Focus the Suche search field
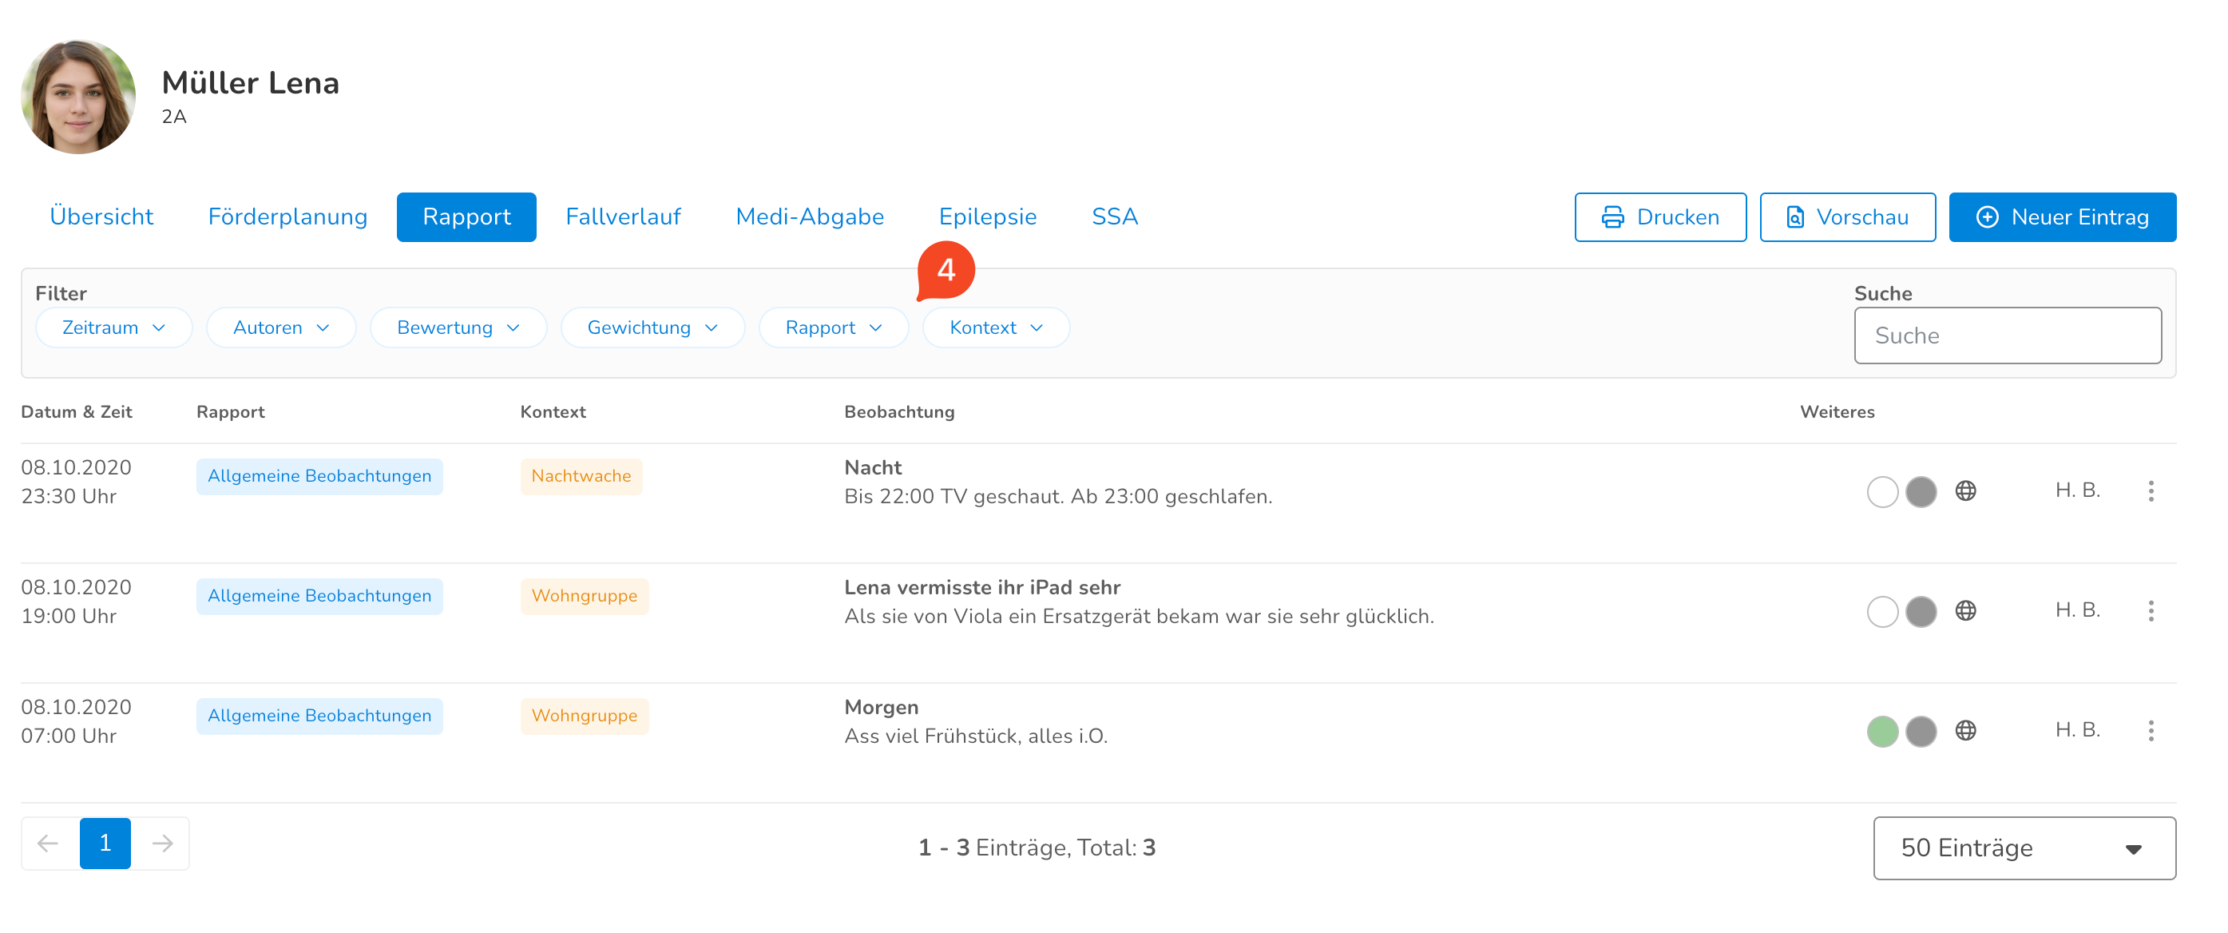Viewport: 2228px width, 933px height. tap(2007, 335)
